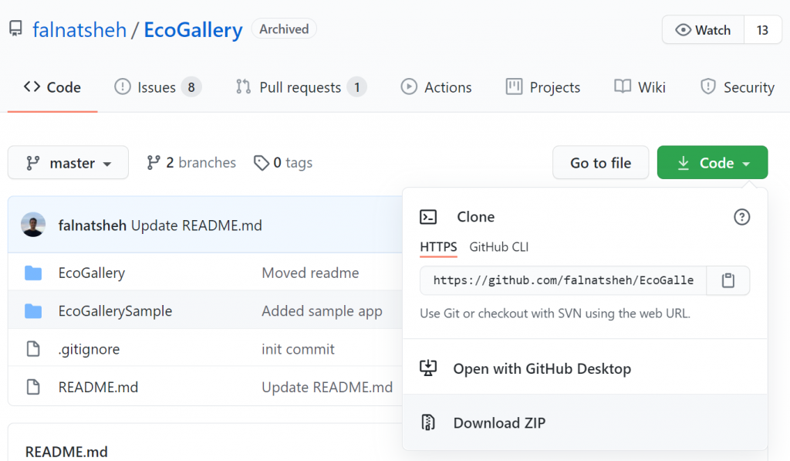Click the Clone help question mark icon
Screen dimensions: 790x461
pyautogui.click(x=741, y=217)
